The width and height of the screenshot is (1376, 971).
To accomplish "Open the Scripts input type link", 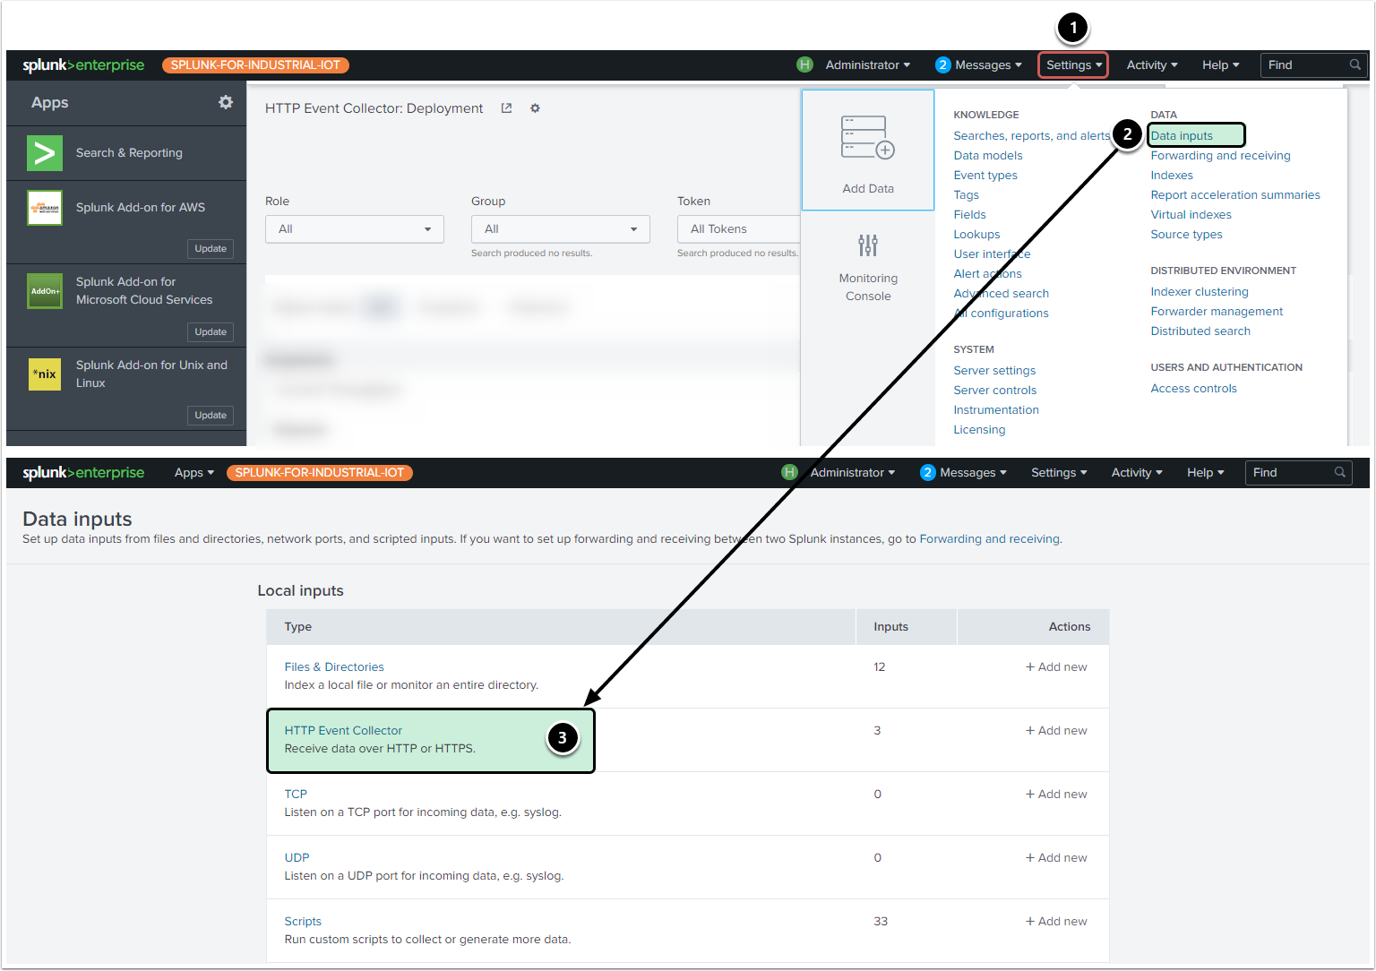I will (x=303, y=922).
